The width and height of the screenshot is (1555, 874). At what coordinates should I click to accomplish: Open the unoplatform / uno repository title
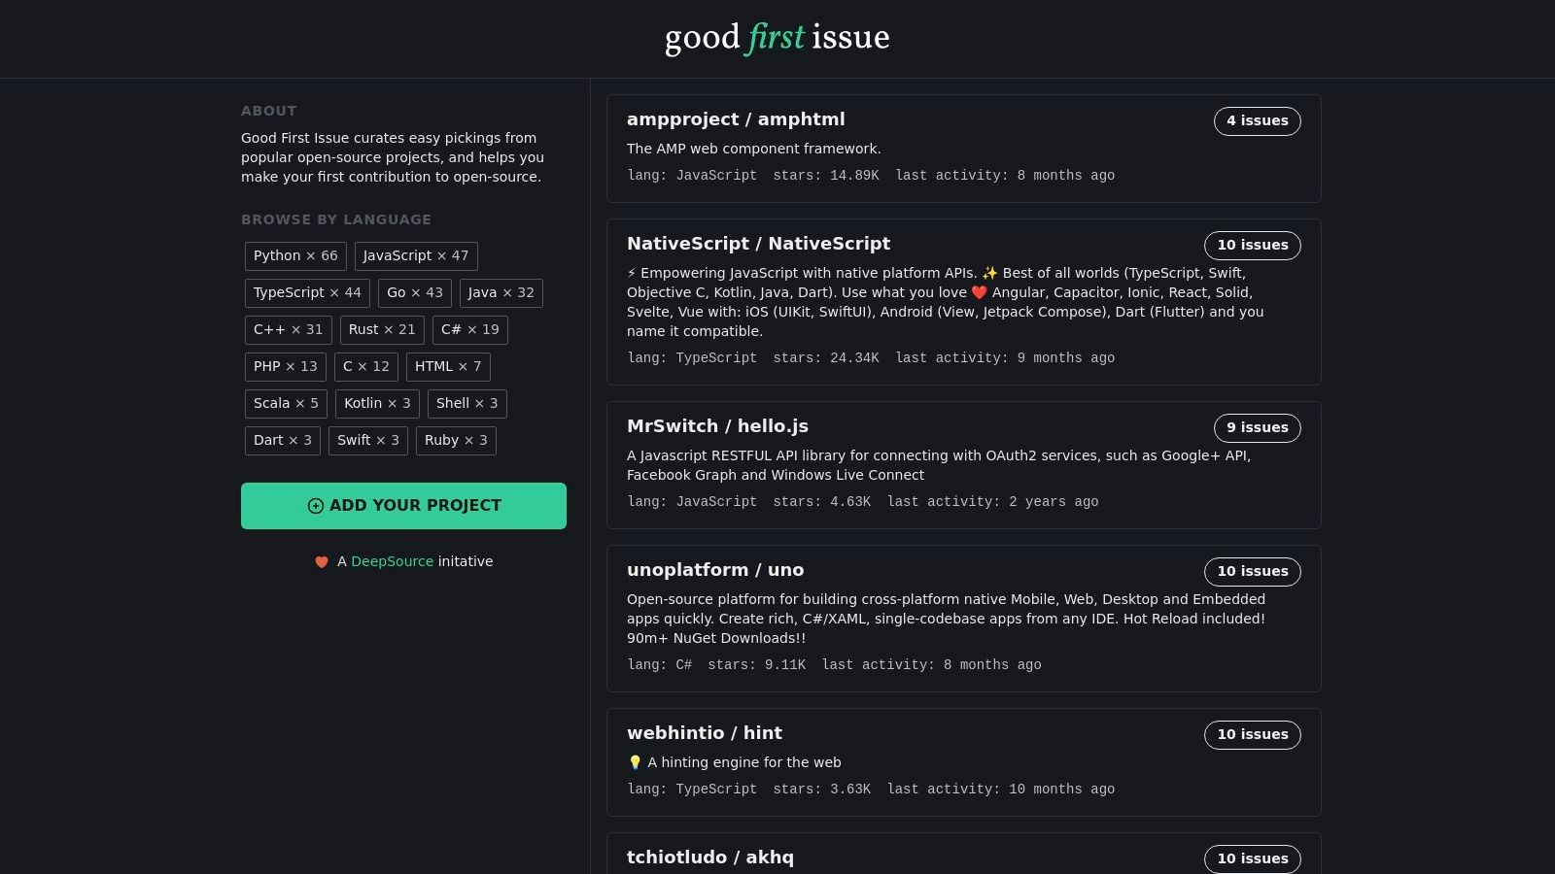(x=715, y=570)
